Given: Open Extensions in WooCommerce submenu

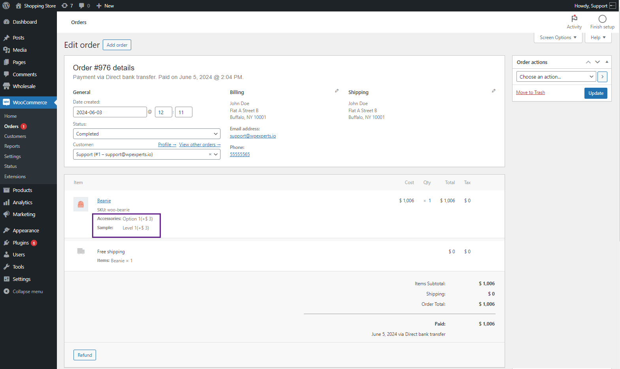Looking at the screenshot, I should [15, 177].
